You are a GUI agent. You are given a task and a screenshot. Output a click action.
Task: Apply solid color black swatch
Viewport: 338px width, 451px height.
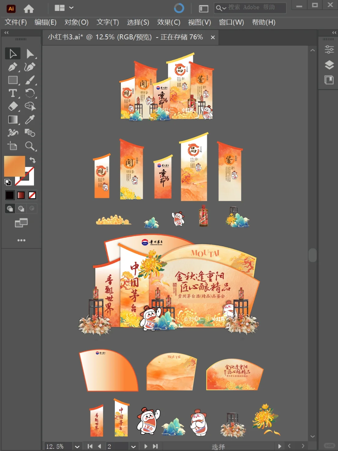[x=10, y=195]
